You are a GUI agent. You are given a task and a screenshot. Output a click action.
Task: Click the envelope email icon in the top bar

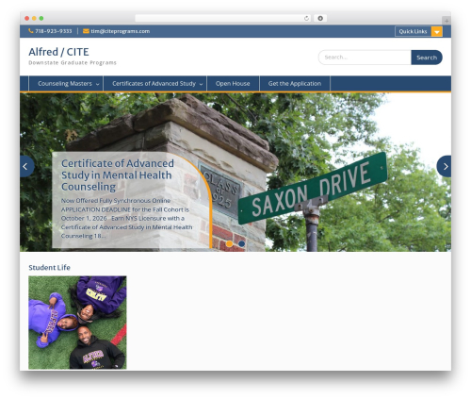tap(86, 31)
